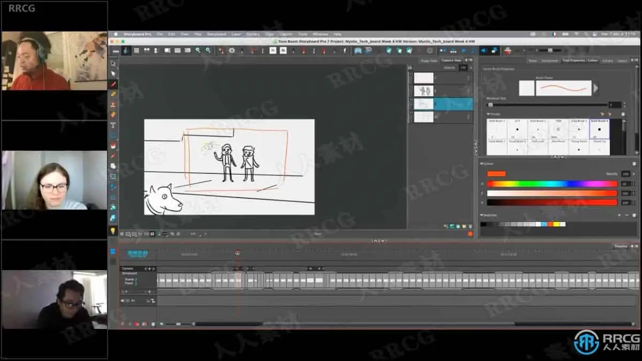The width and height of the screenshot is (642, 361).
Task: Switch to the Colour tab
Action: (593, 60)
